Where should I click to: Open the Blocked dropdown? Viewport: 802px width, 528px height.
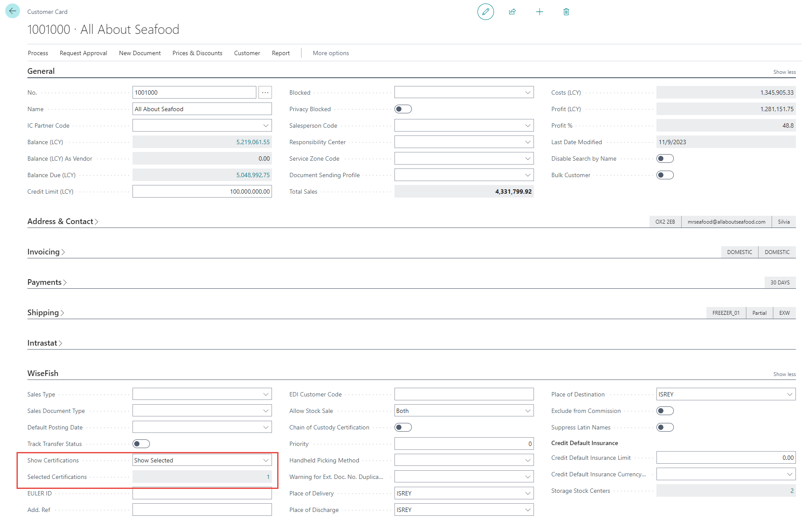pos(527,92)
